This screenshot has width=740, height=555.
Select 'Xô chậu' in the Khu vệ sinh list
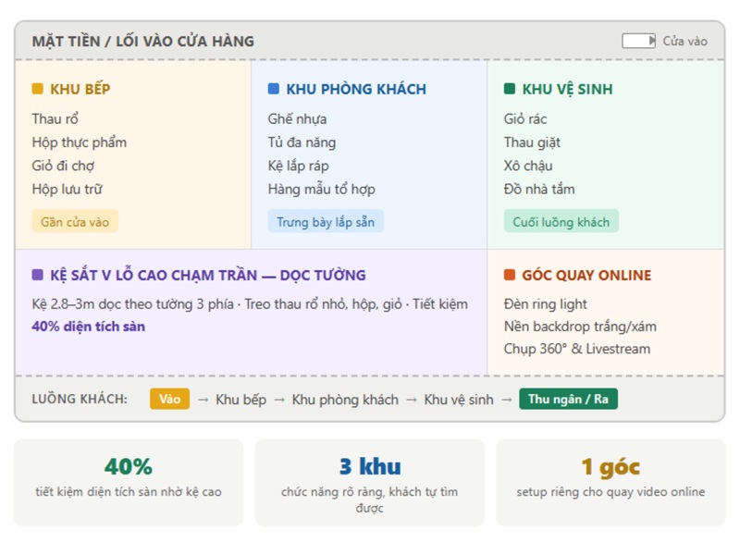point(528,166)
